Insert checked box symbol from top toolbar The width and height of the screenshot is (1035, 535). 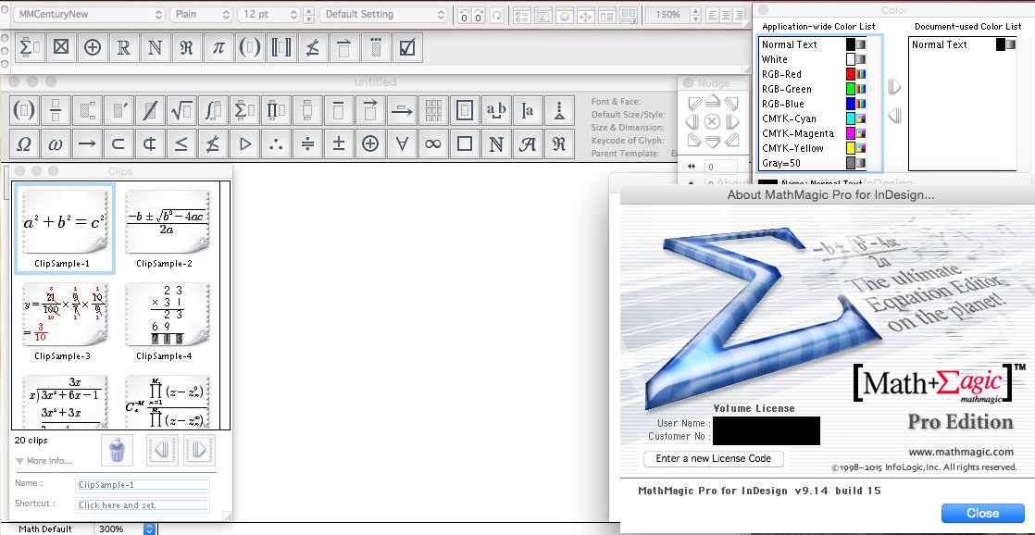pyautogui.click(x=407, y=47)
